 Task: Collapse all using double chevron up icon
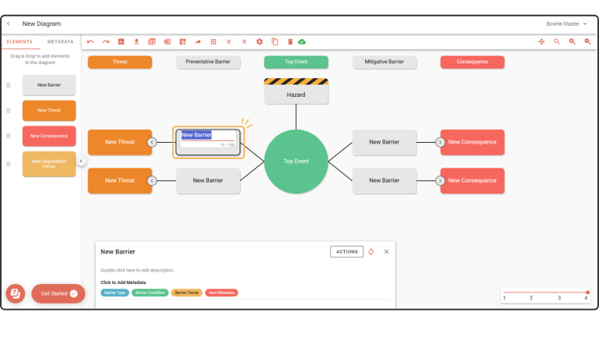pos(244,41)
